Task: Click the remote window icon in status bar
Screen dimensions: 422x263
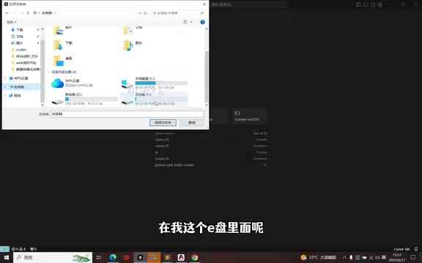Action: pos(4,249)
